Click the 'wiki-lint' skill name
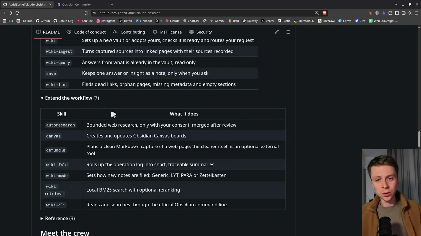The image size is (421, 236). point(57,85)
